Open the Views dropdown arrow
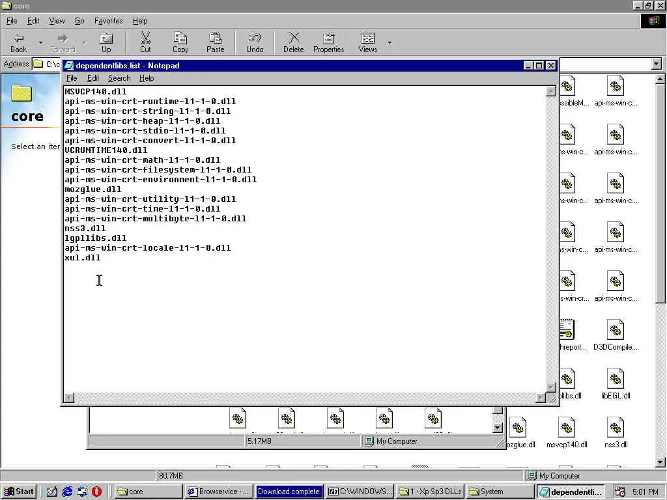The width and height of the screenshot is (667, 500). point(390,43)
